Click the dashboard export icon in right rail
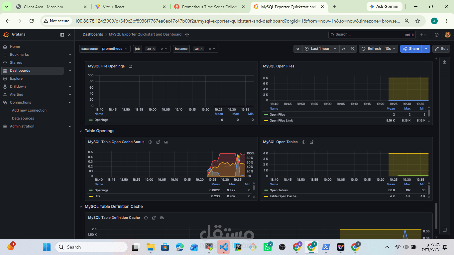 [445, 62]
